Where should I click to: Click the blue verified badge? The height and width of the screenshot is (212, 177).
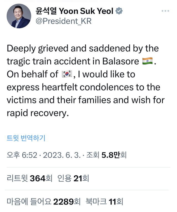(119, 11)
